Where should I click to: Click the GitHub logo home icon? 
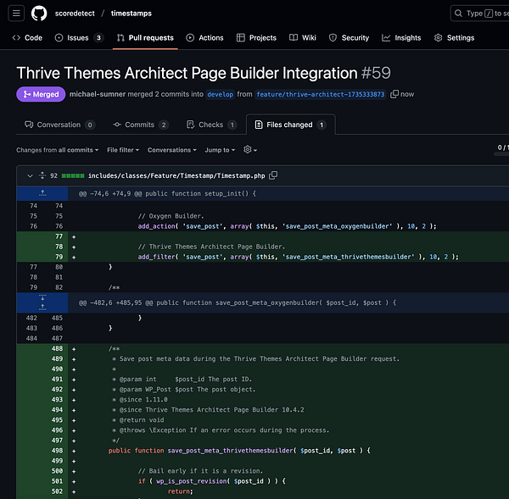[39, 14]
